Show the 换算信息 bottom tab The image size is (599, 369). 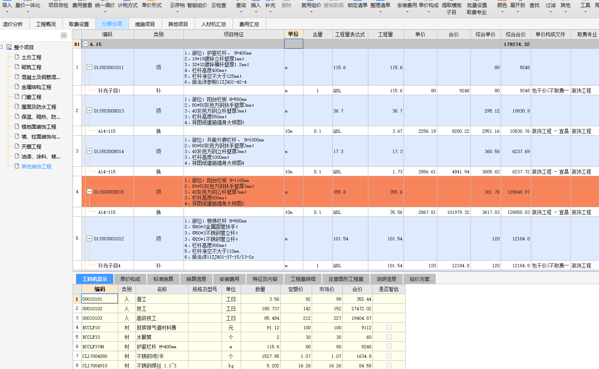(196, 279)
